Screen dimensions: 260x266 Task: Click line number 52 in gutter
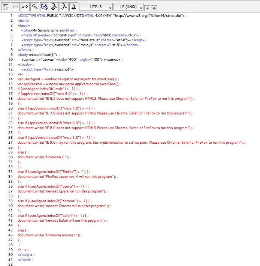[x=10, y=264]
